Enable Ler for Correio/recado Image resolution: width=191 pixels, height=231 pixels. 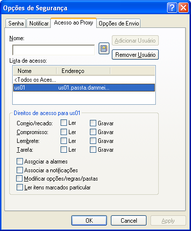coord(64,123)
